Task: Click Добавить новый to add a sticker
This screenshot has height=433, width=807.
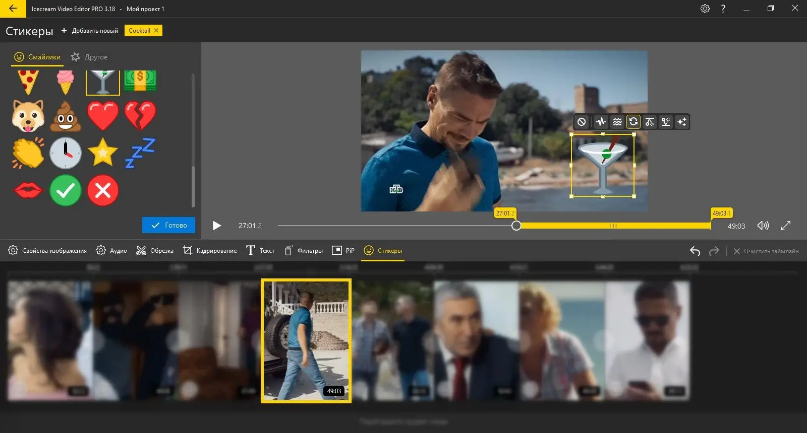Action: [90, 31]
